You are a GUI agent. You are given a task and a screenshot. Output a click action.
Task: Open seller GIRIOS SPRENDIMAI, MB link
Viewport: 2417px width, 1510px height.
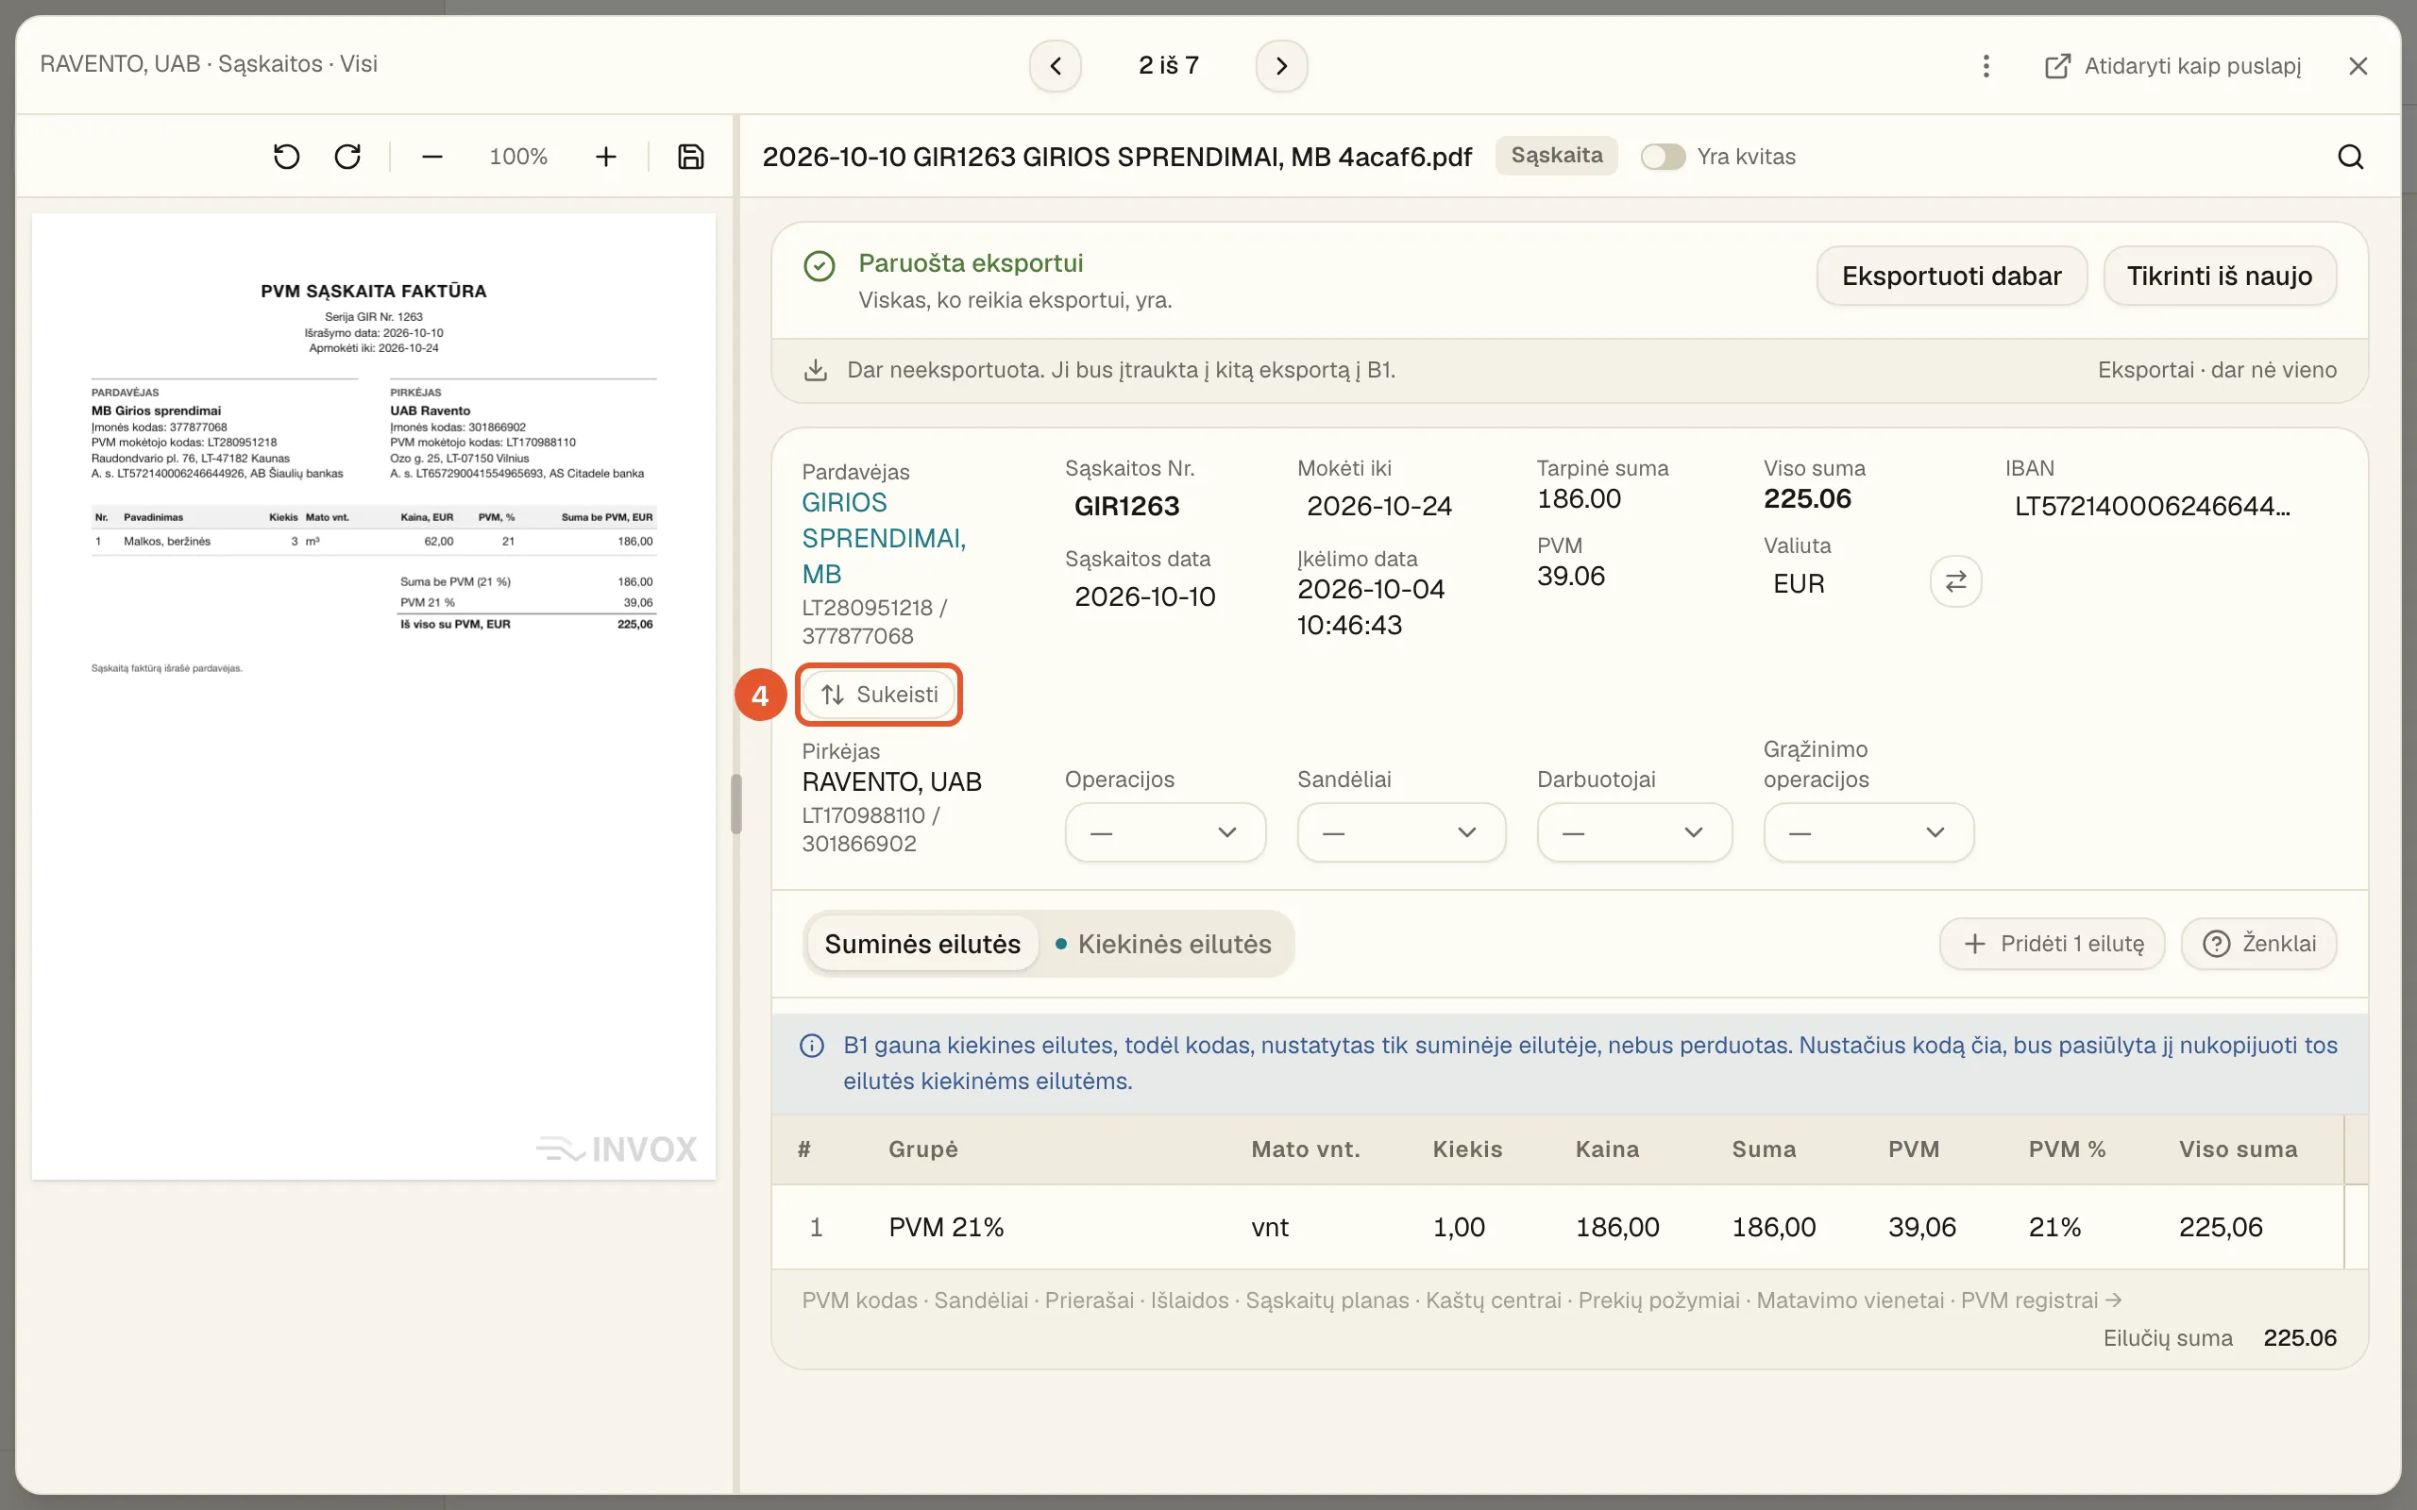tap(884, 538)
